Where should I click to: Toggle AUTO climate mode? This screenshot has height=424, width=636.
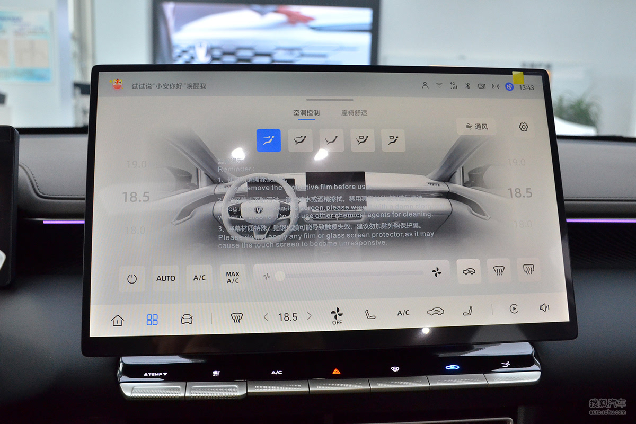(x=166, y=278)
